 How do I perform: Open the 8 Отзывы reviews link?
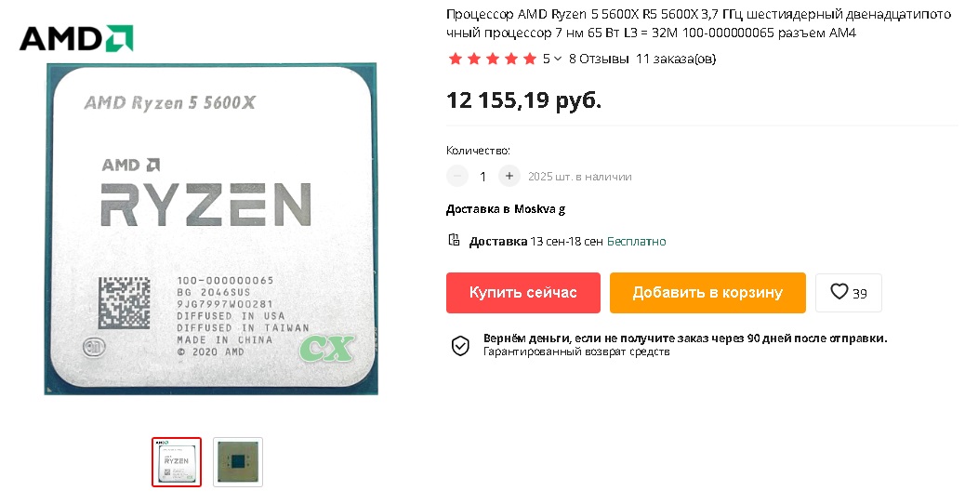point(599,60)
